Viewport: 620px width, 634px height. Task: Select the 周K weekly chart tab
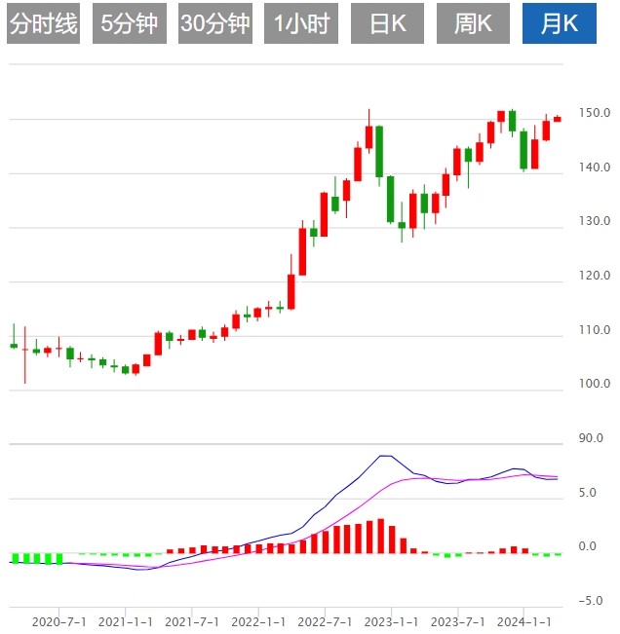coord(474,24)
